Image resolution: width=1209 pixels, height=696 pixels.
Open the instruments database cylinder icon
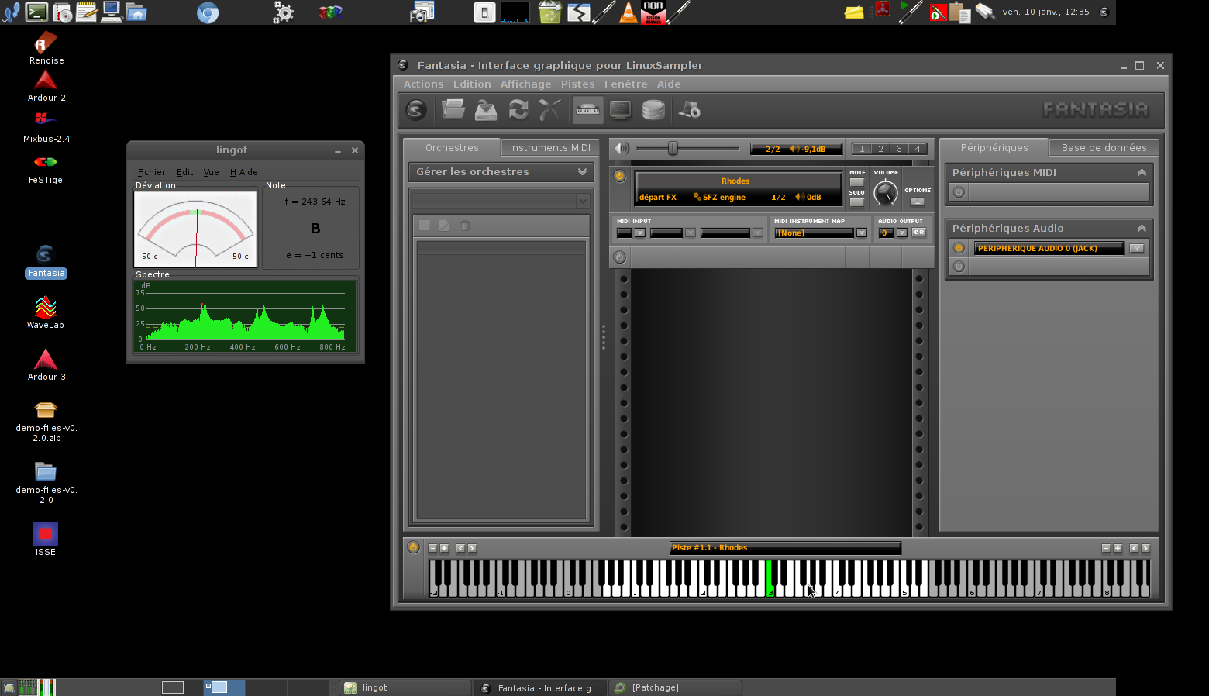(x=653, y=110)
